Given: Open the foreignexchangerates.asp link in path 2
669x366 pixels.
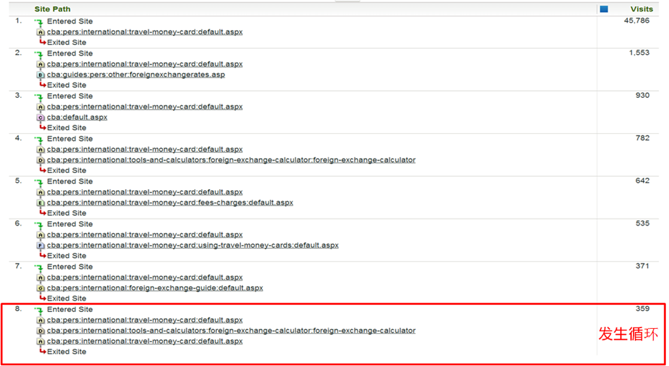Looking at the screenshot, I should tap(136, 75).
